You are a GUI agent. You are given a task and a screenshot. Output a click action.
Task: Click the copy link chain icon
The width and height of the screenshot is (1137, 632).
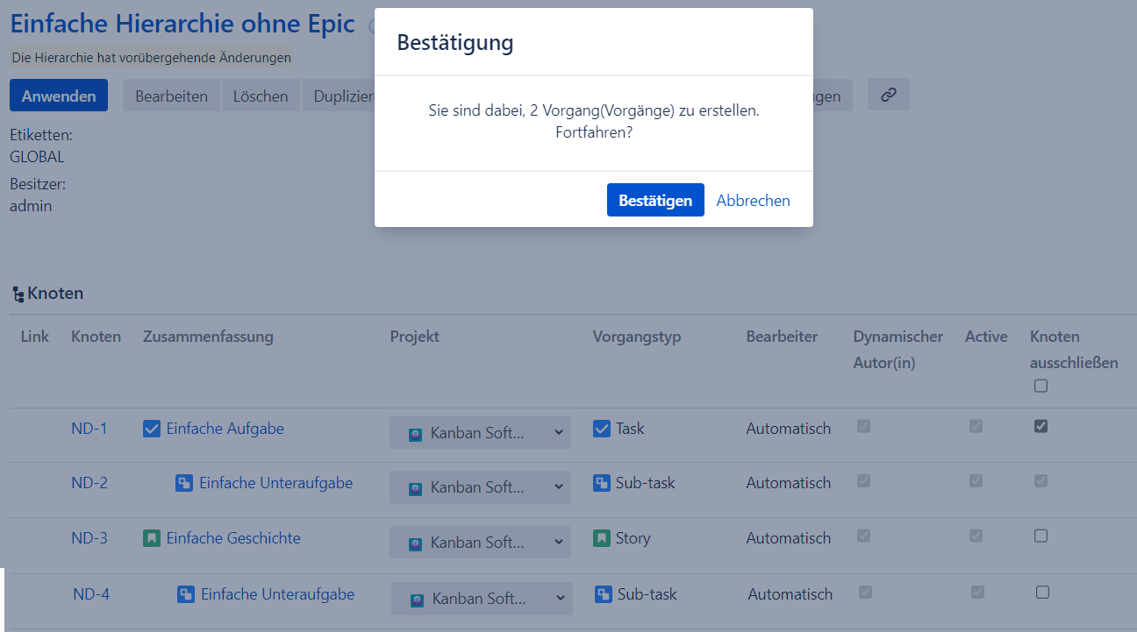click(888, 96)
